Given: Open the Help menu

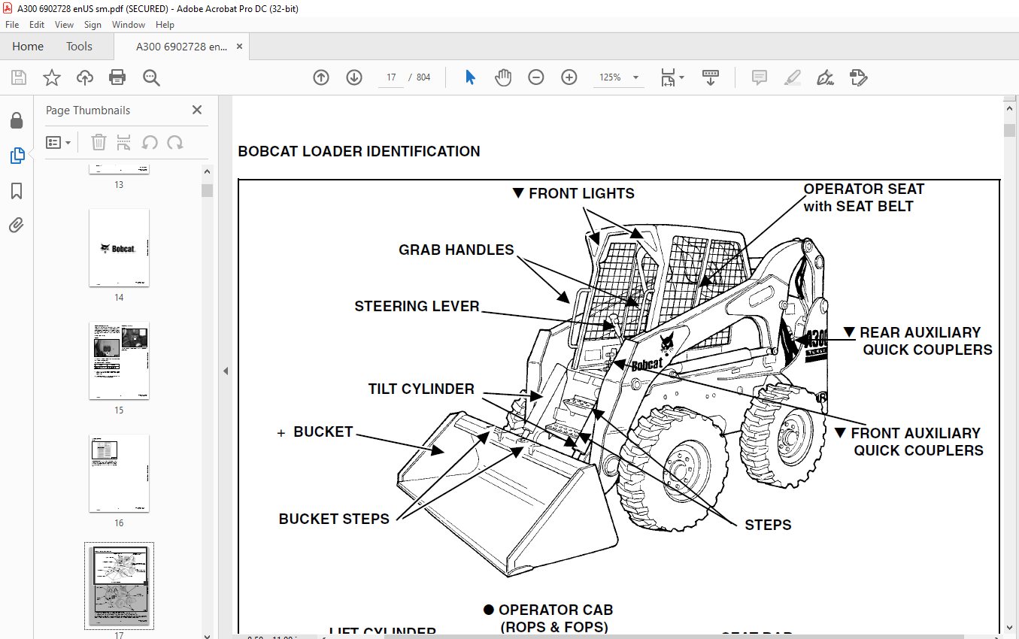Looking at the screenshot, I should 165,25.
